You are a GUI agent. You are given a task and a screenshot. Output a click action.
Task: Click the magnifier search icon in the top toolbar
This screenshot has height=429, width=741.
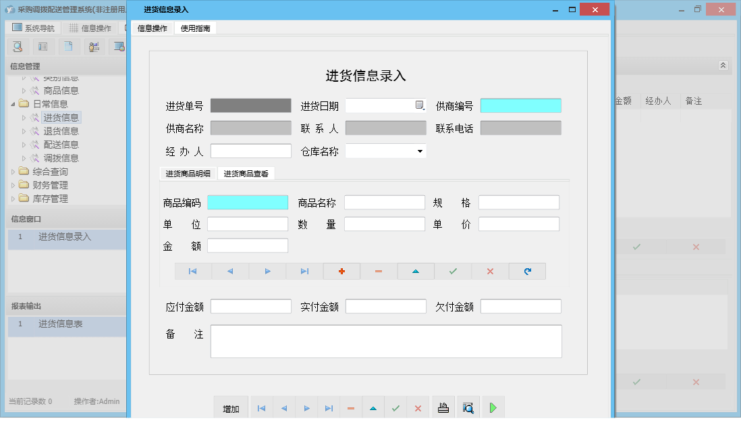(18, 46)
